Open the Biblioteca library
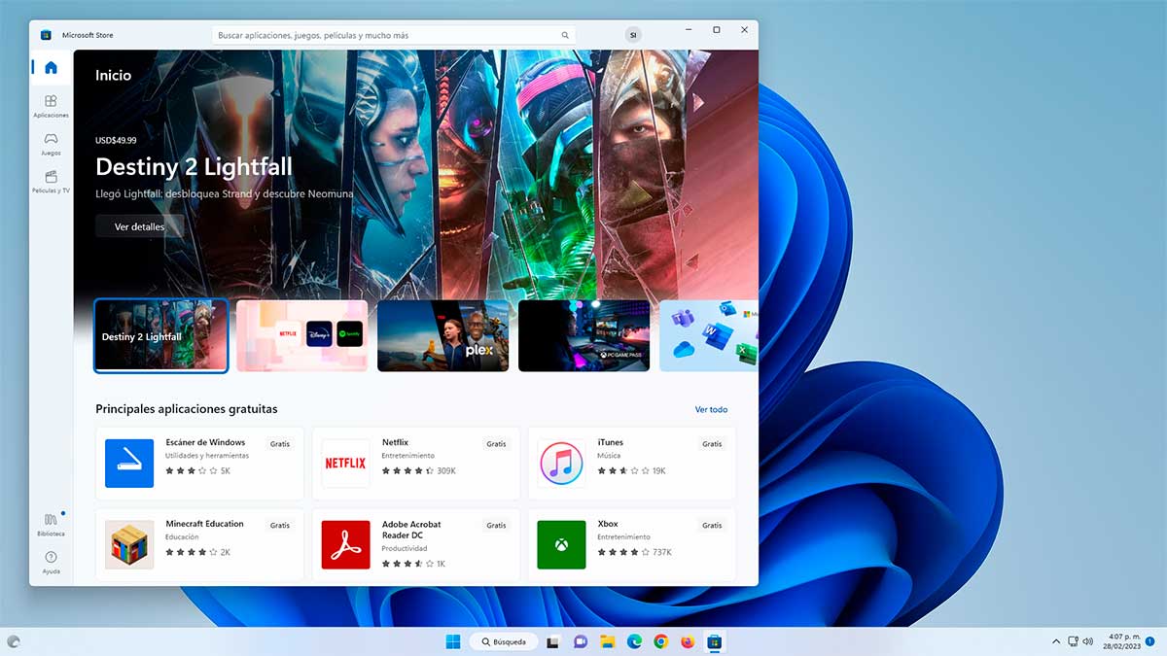 51,525
